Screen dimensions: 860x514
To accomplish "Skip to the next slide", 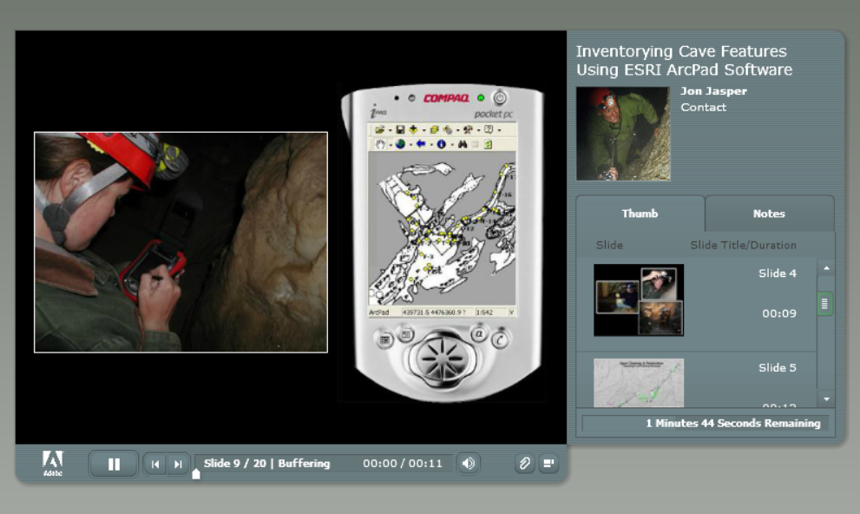I will coord(178,465).
